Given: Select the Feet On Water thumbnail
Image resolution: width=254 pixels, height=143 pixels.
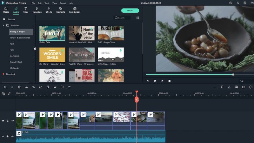Looking at the screenshot, I should point(82,55).
